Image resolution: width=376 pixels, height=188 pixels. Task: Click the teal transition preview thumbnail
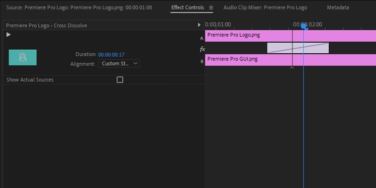pos(23,58)
